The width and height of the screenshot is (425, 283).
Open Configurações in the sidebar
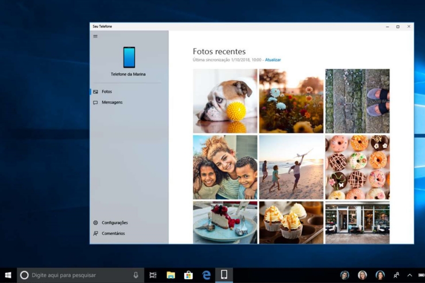pos(129,222)
